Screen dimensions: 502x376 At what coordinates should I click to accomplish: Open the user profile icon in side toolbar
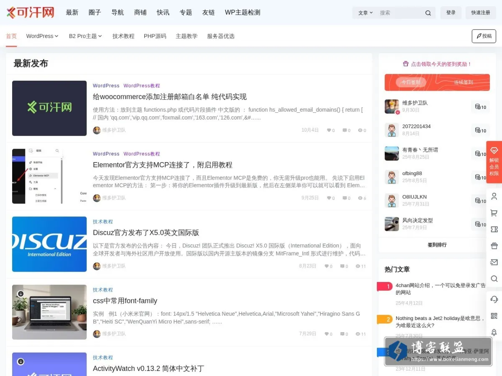[x=494, y=196]
